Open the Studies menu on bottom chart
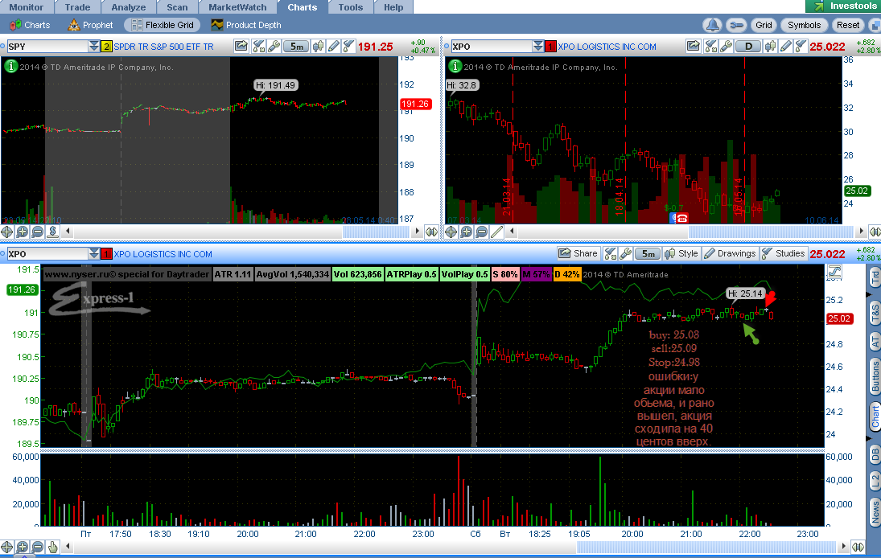881x558 pixels. tap(784, 254)
